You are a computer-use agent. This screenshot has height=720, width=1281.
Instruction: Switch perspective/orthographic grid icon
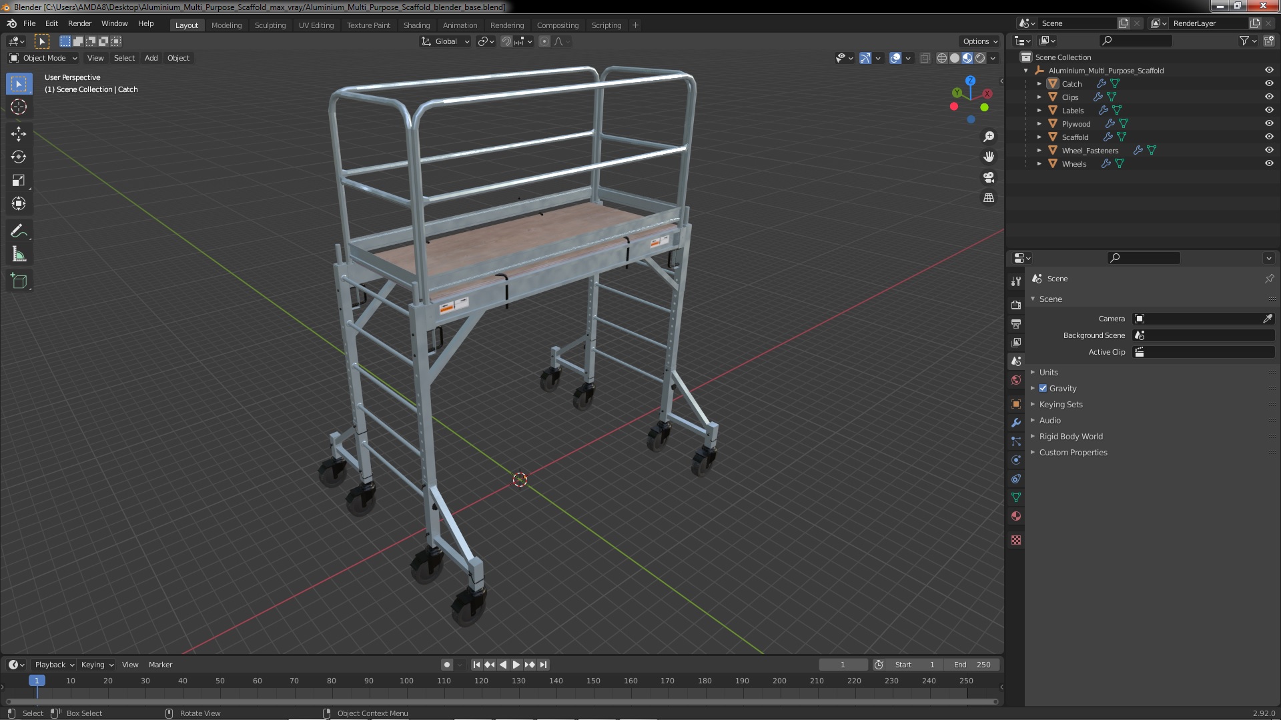pos(989,198)
